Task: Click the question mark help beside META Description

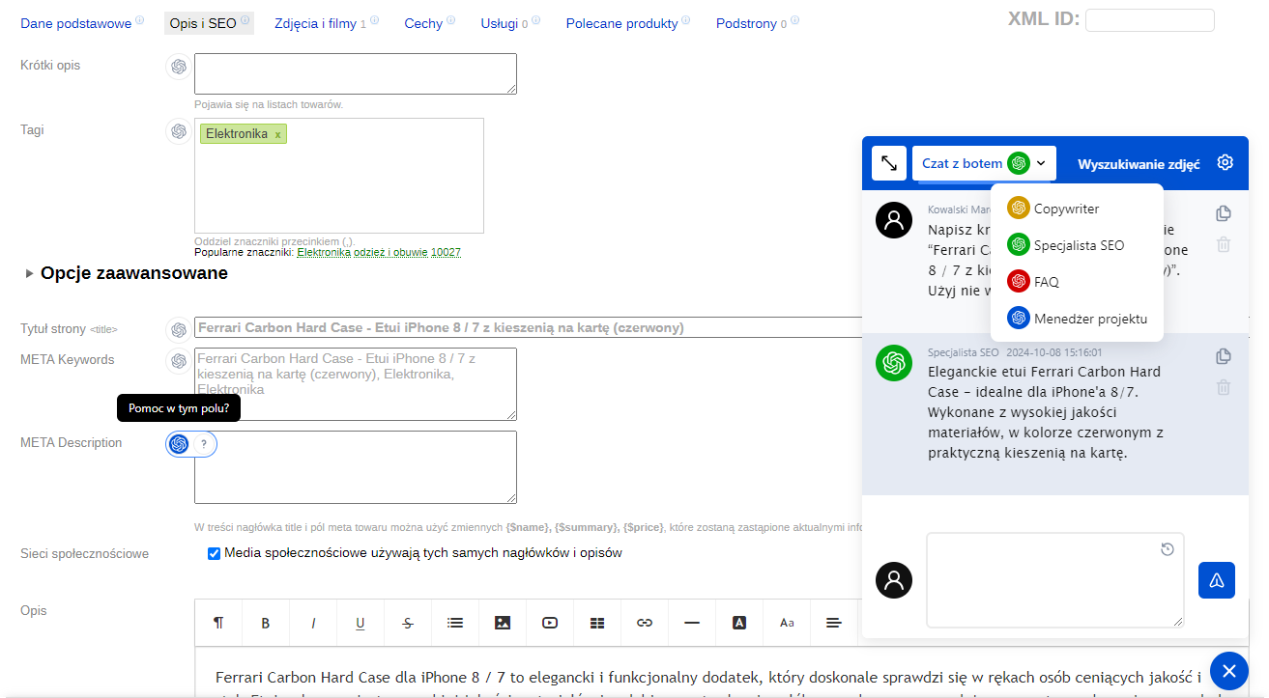Action: coord(204,444)
